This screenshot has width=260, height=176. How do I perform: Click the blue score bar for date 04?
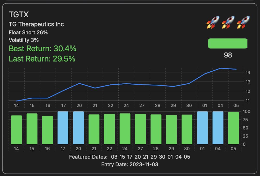coord(218,128)
